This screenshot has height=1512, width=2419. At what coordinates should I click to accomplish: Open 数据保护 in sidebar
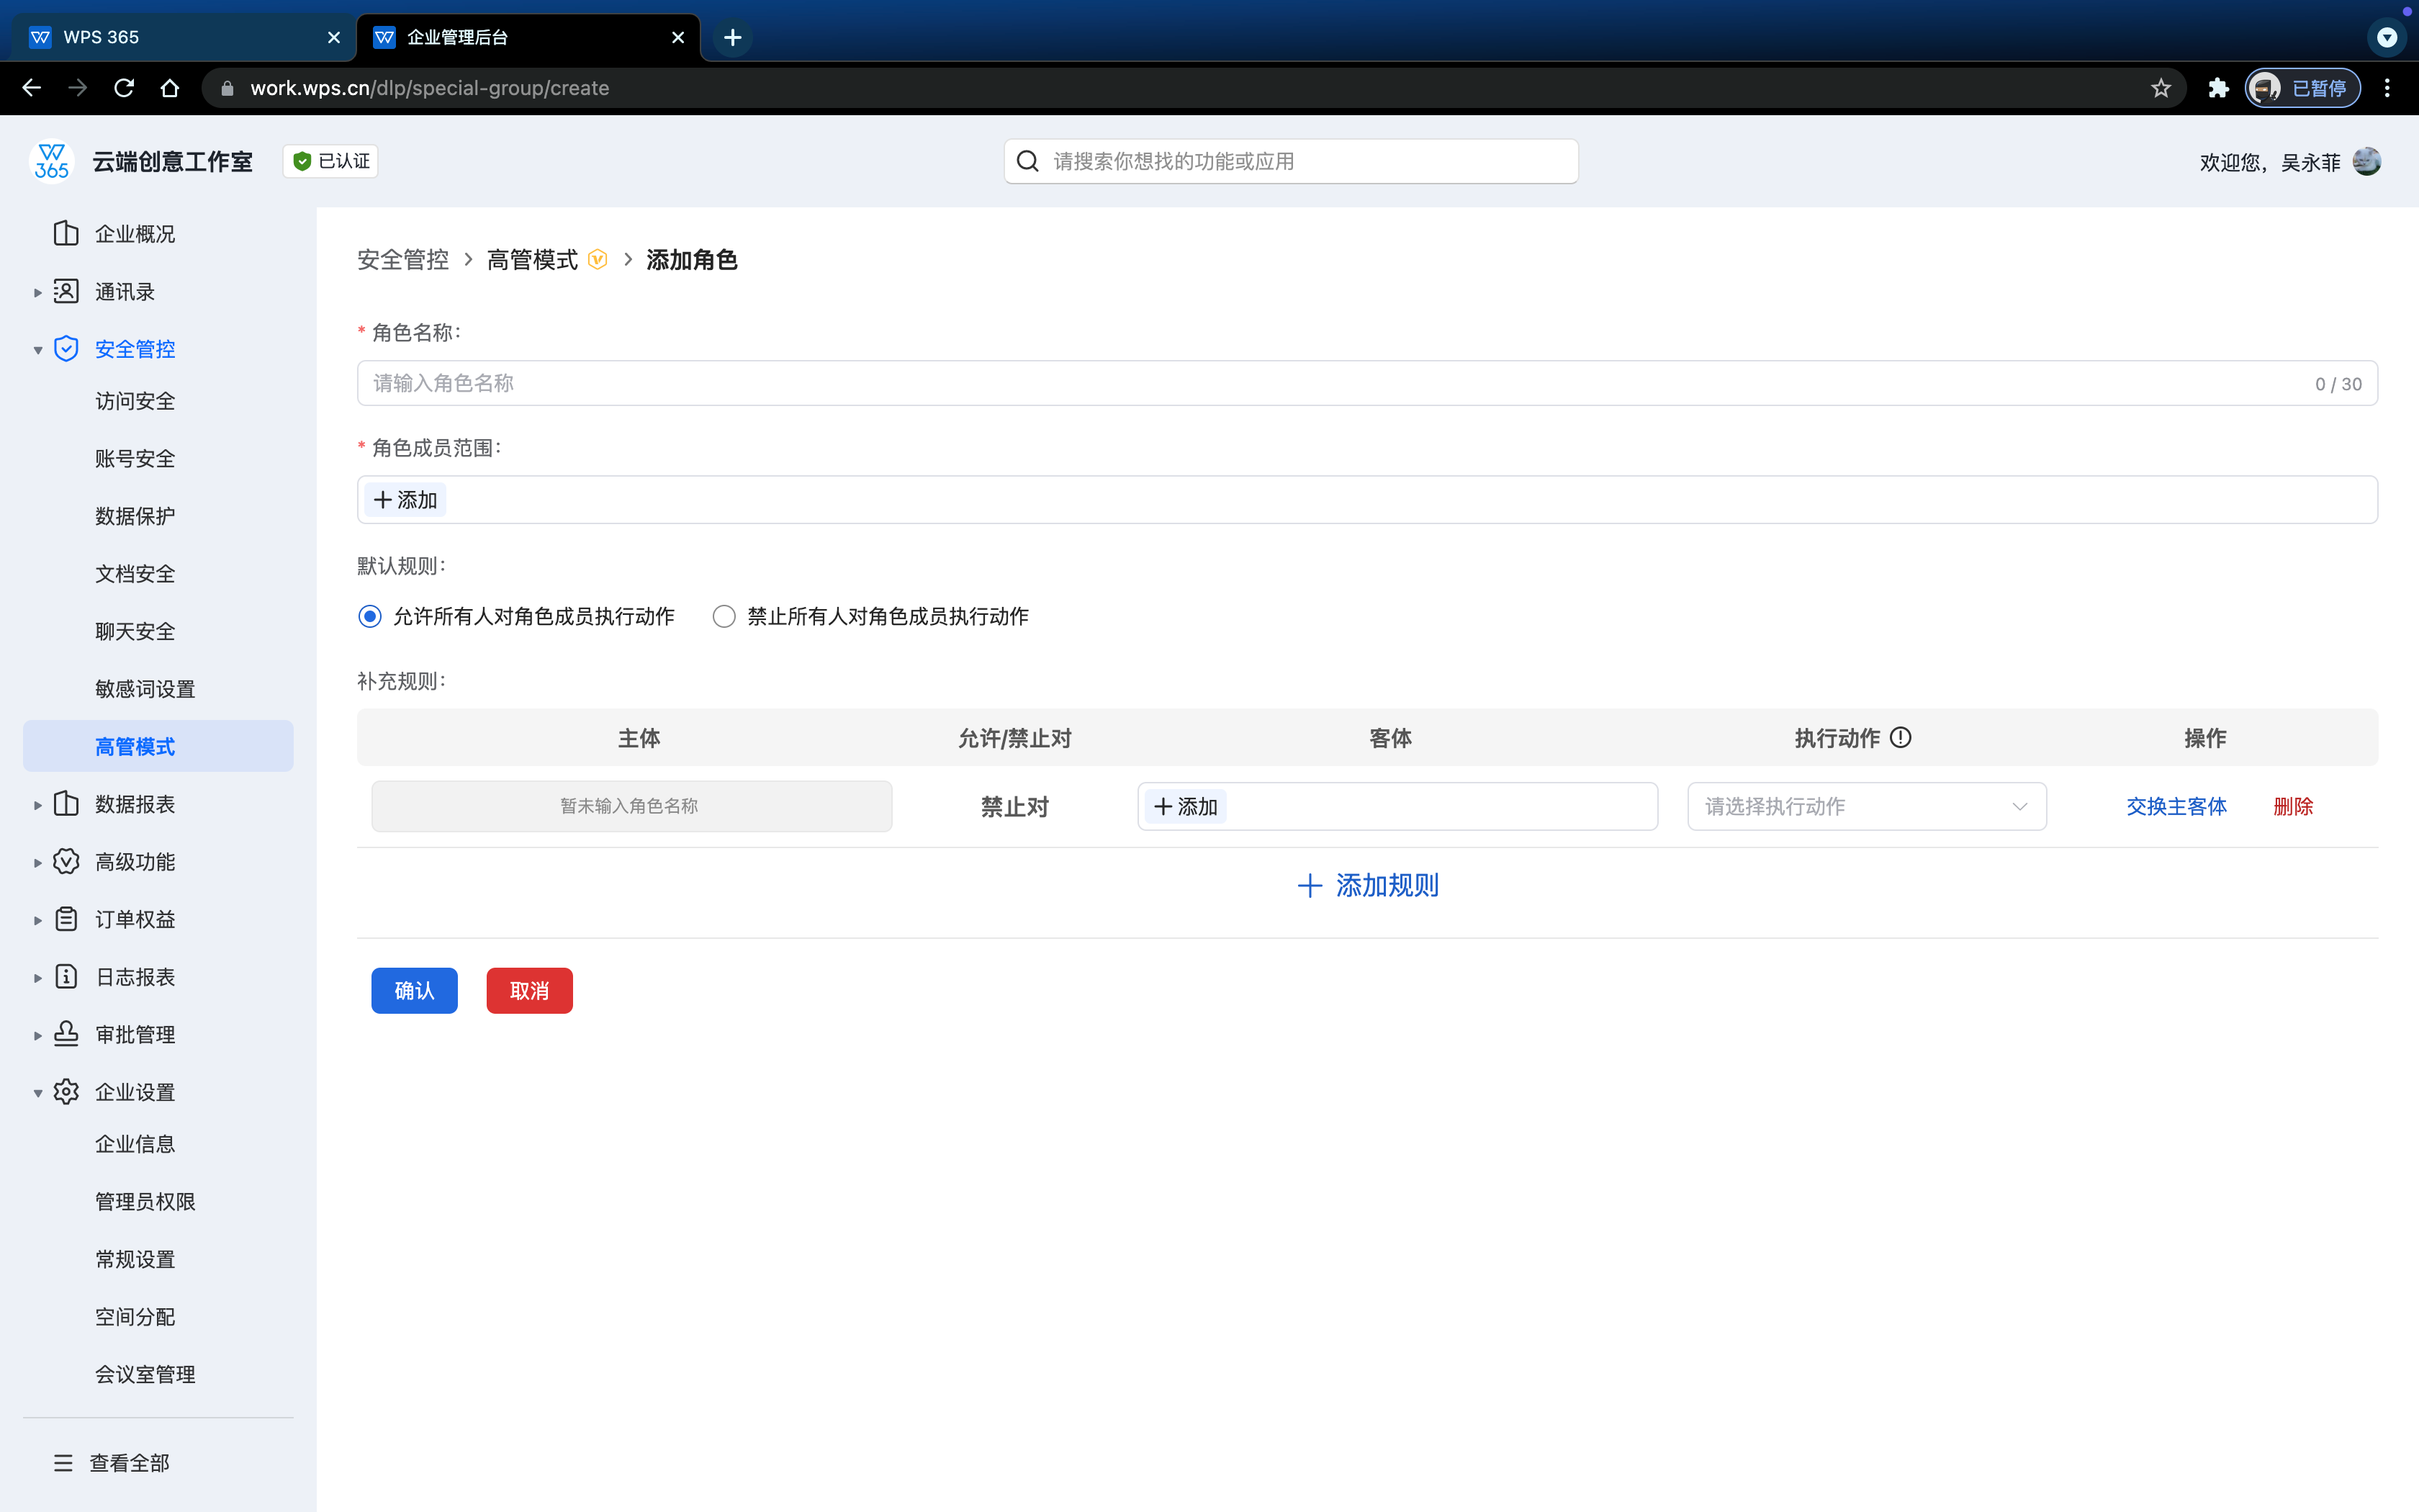point(135,516)
